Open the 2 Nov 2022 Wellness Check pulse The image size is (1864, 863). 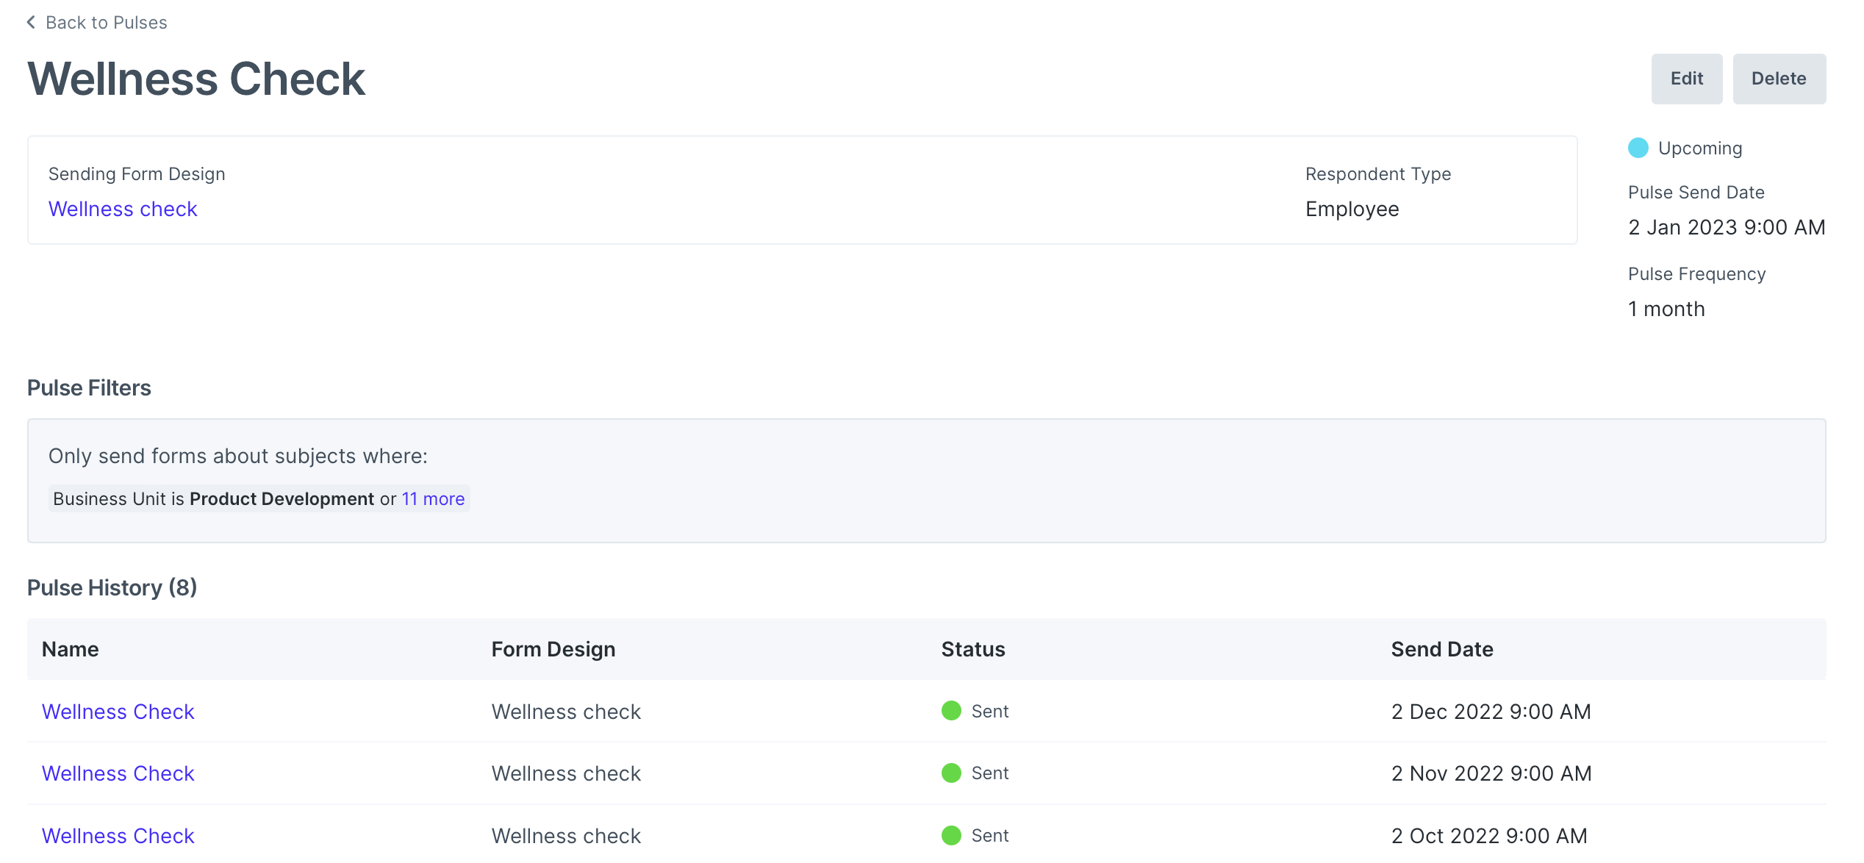tap(118, 773)
